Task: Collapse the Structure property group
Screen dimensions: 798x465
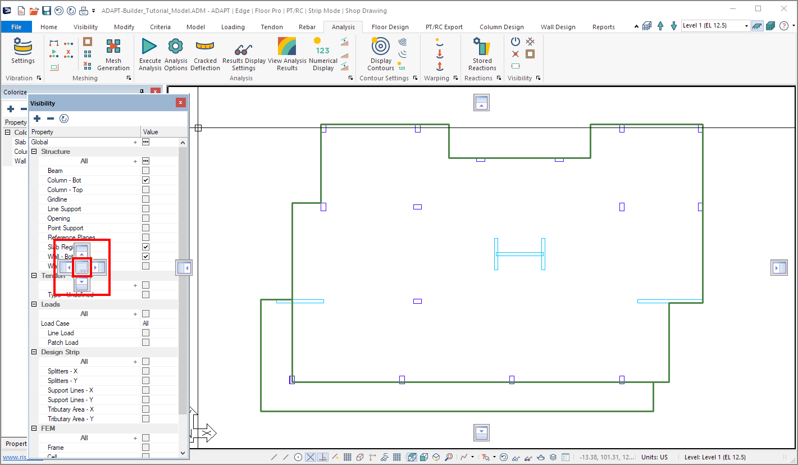Action: tap(34, 152)
